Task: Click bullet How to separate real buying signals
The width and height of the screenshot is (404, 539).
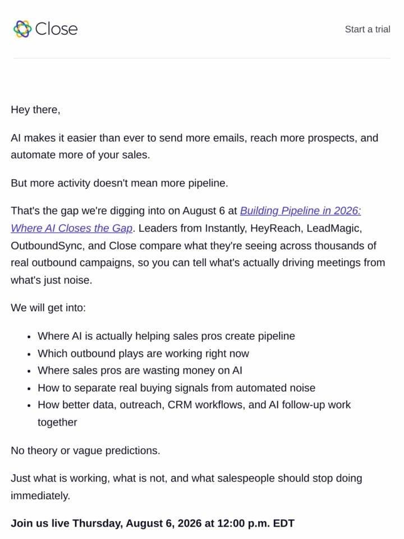Action: 176,388
